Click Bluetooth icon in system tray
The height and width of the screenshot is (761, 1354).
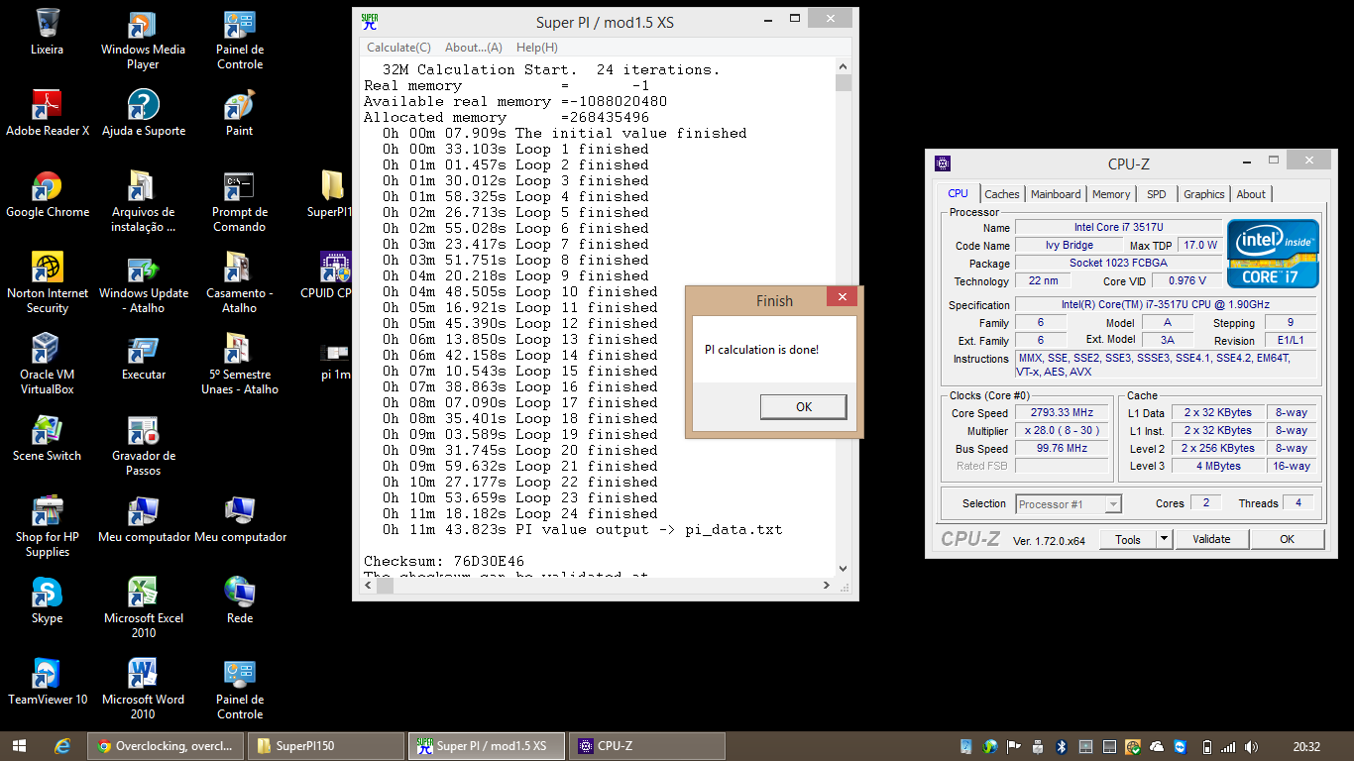click(x=1060, y=746)
